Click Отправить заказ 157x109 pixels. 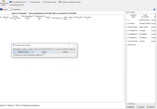click(x=50, y=2)
